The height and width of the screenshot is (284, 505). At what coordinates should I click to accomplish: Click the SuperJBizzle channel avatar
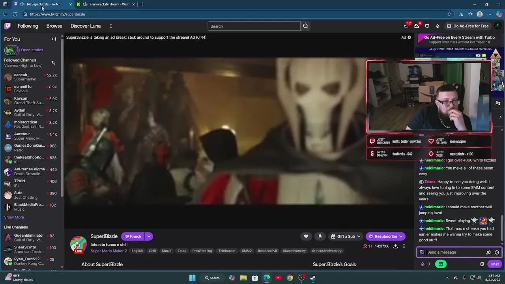click(x=79, y=244)
